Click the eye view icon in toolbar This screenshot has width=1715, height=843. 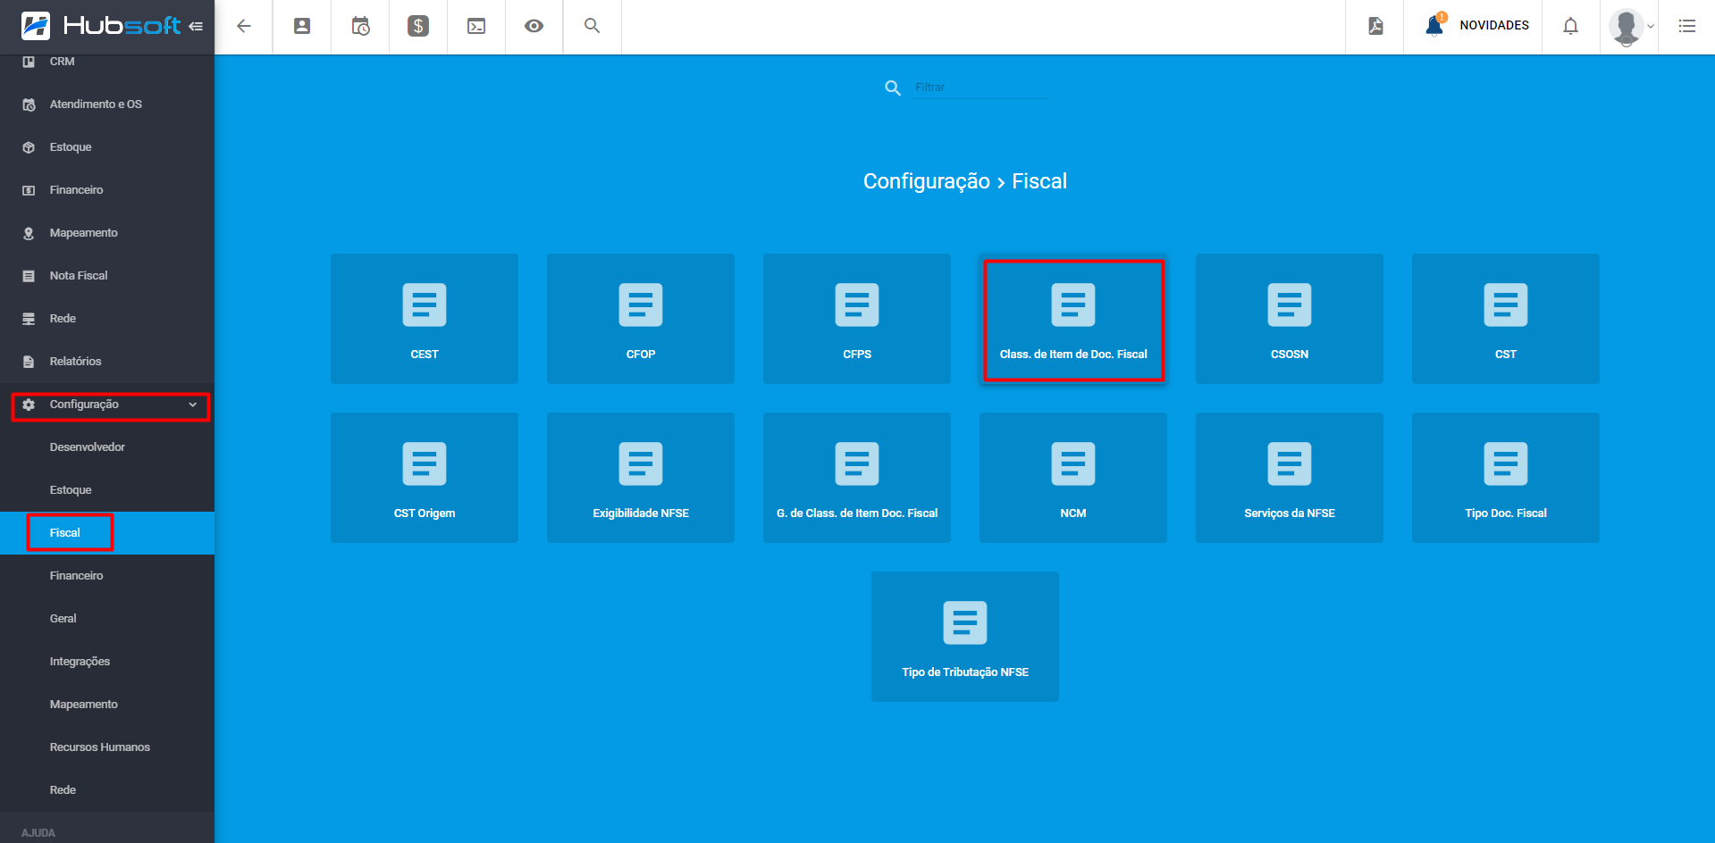534,26
